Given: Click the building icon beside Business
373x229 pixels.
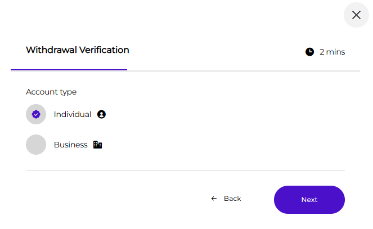Looking at the screenshot, I should [97, 145].
